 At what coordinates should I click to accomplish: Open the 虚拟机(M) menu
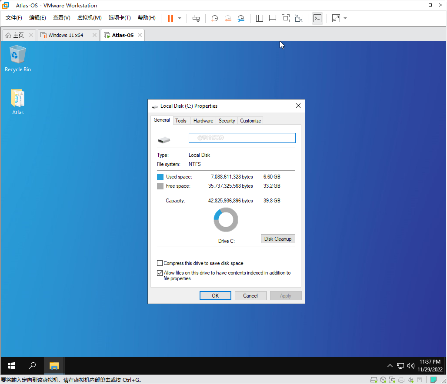(x=89, y=18)
